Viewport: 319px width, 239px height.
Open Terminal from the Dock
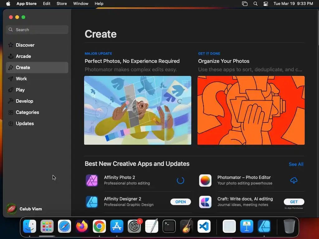pyautogui.click(x=169, y=226)
